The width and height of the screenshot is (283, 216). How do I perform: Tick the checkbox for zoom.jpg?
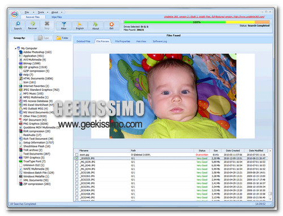pos(76,155)
